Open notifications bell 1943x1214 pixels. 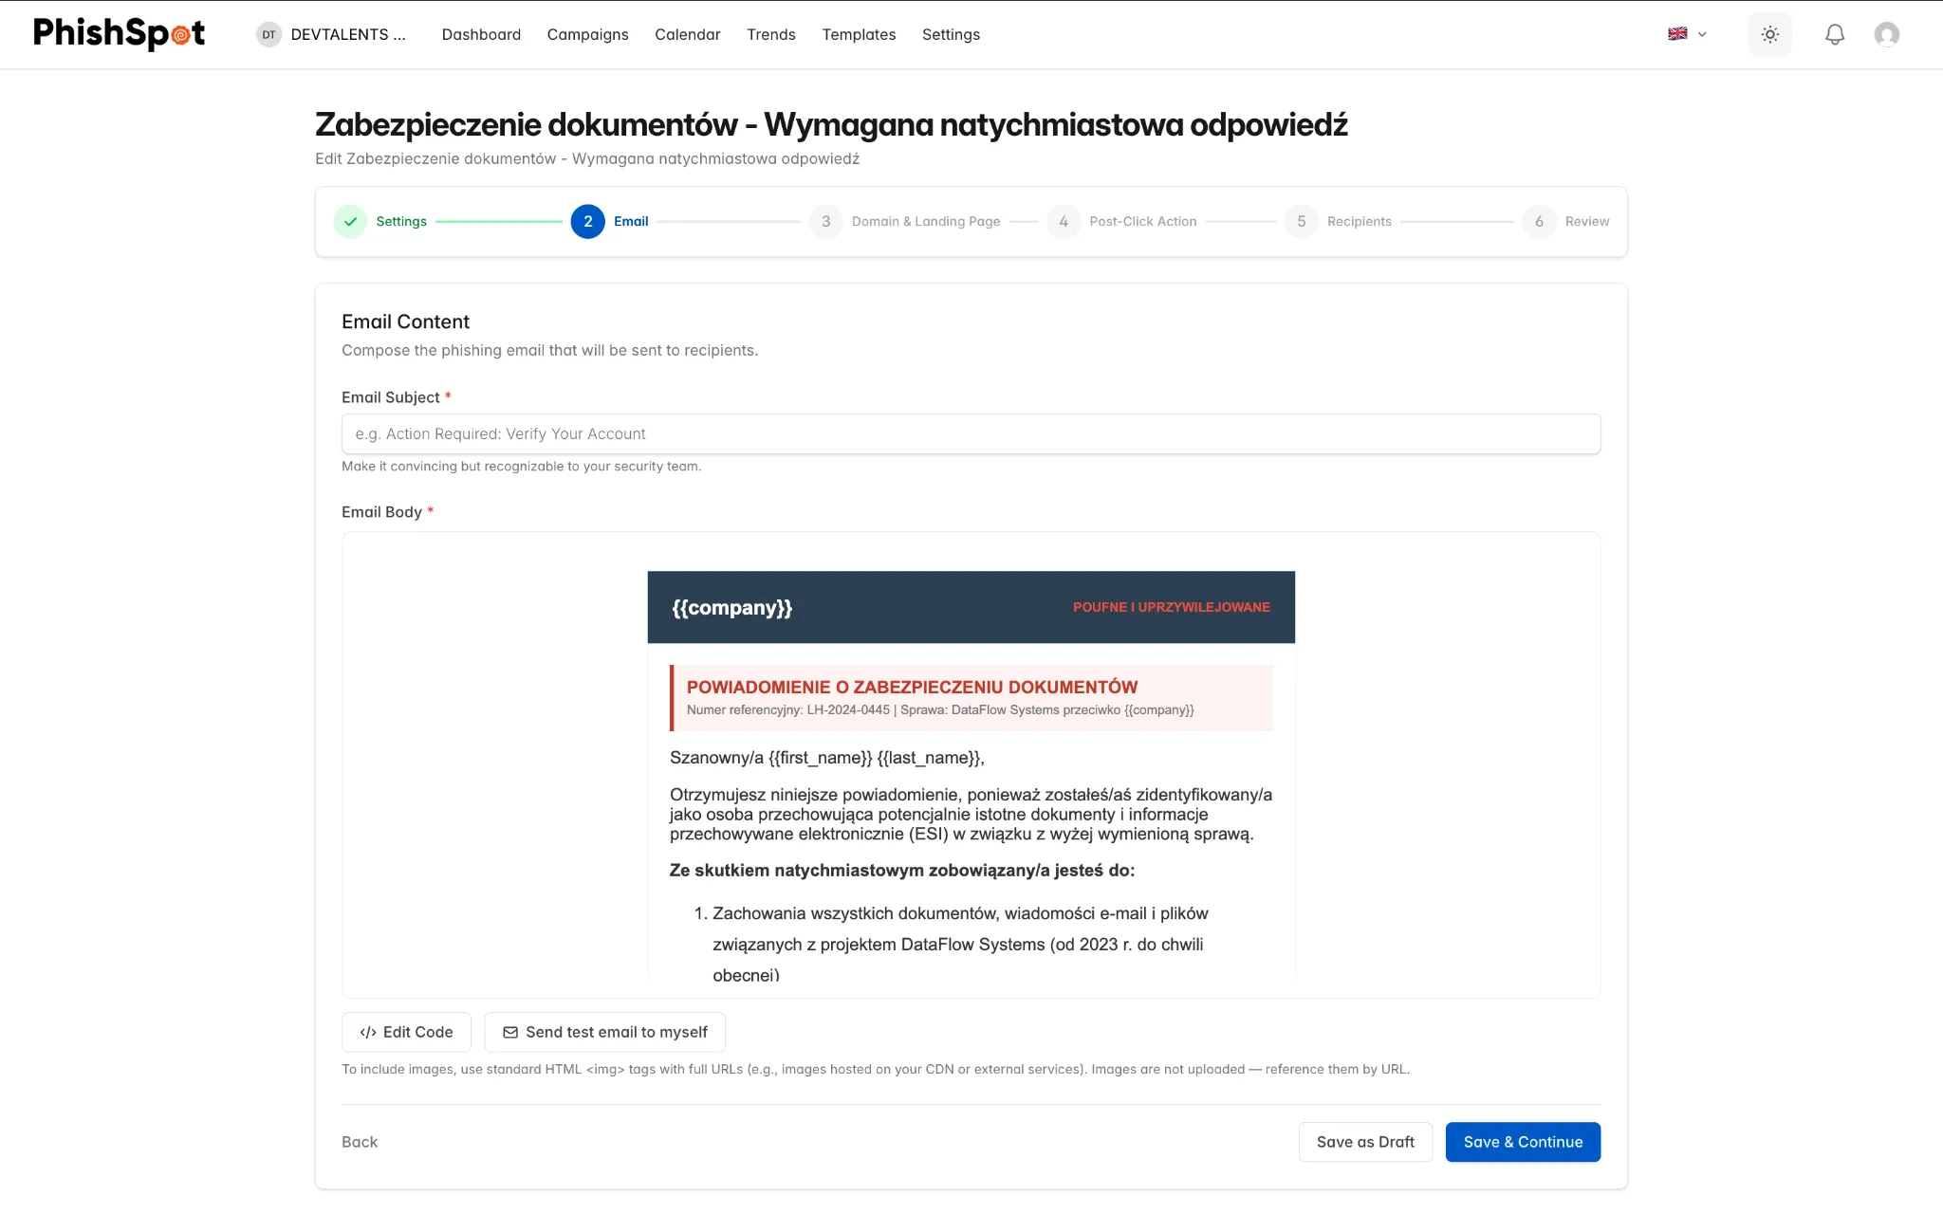pyautogui.click(x=1835, y=34)
